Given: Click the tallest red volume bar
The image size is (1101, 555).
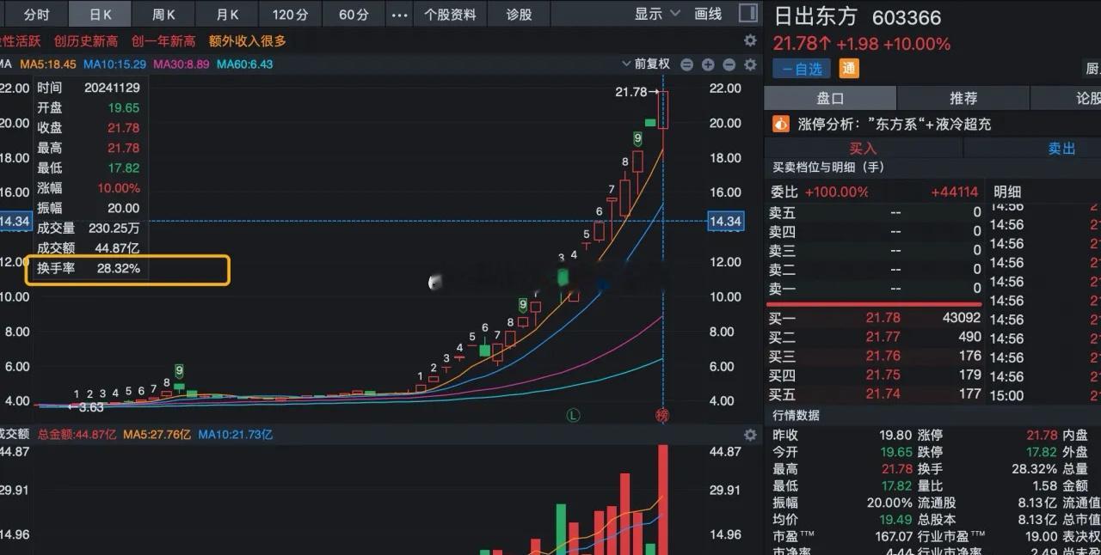Looking at the screenshot, I should click(663, 499).
